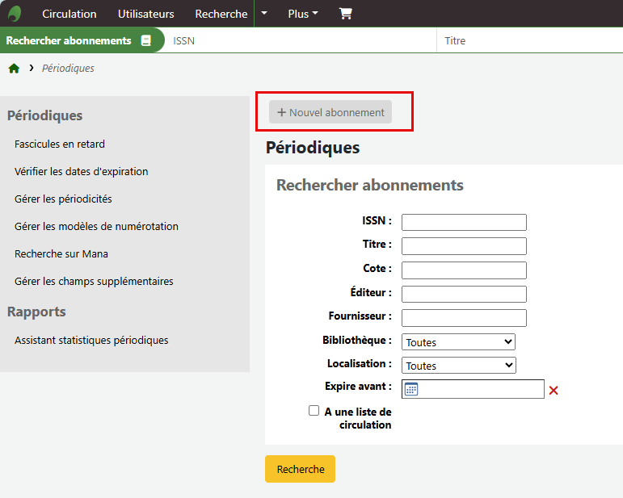This screenshot has width=623, height=498.
Task: Click the Nouvel abonnement button
Action: 330,112
